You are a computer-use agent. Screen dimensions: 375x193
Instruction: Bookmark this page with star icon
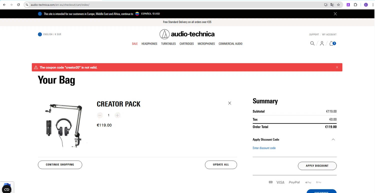coord(338,5)
